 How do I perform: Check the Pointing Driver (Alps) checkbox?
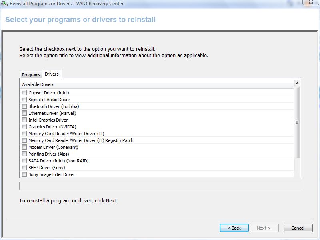(24, 154)
